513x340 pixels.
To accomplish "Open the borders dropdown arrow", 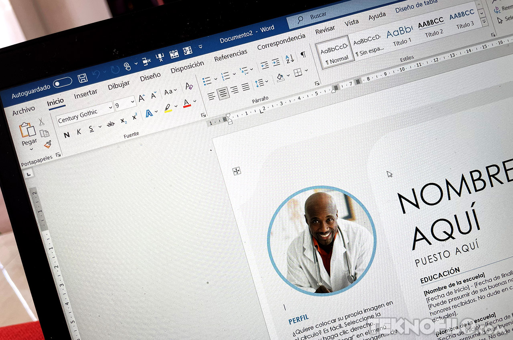I will [306, 70].
